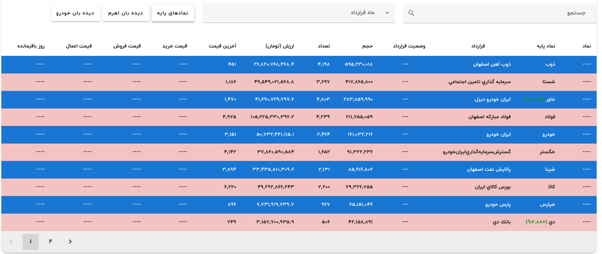The width and height of the screenshot is (602, 254).
Task: Open the ماه قرارداد dropdown arrow
Action: (x=387, y=13)
